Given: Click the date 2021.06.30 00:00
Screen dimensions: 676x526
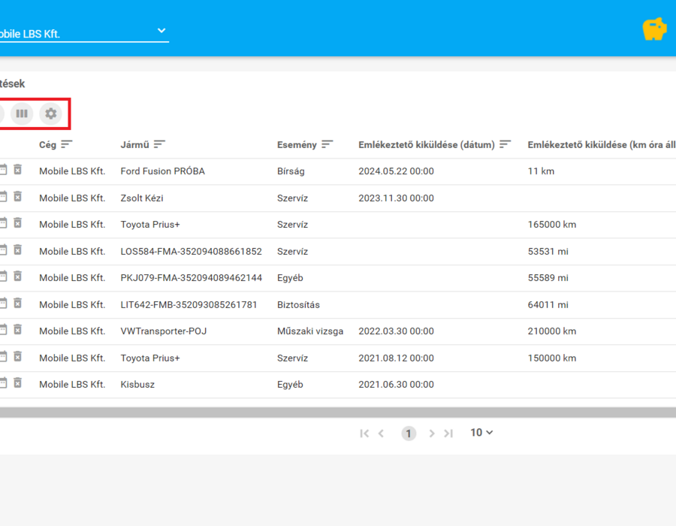Looking at the screenshot, I should tap(396, 385).
